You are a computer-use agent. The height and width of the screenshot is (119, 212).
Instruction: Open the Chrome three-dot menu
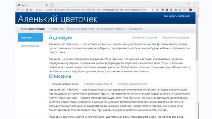click(195, 10)
